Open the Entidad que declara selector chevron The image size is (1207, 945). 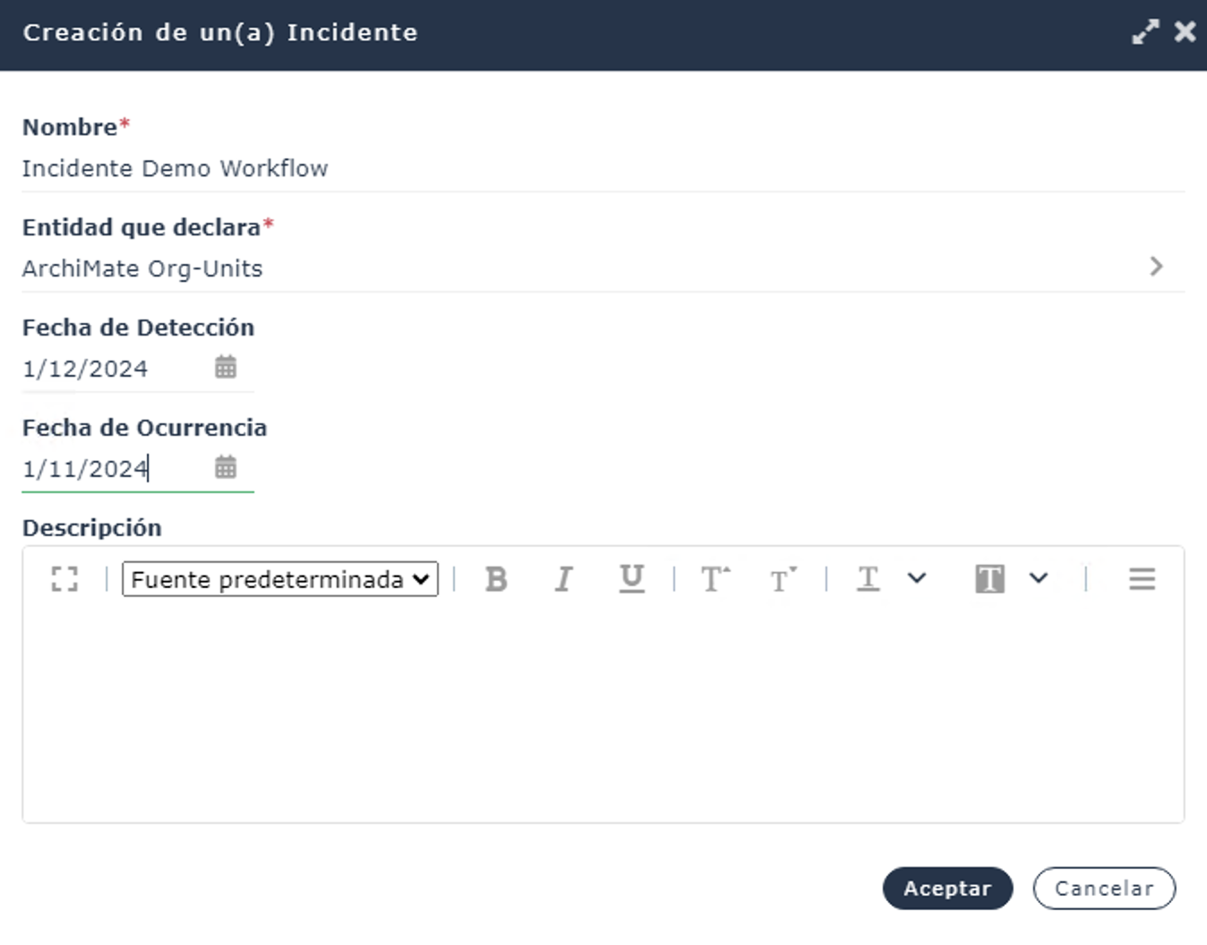[x=1156, y=267]
